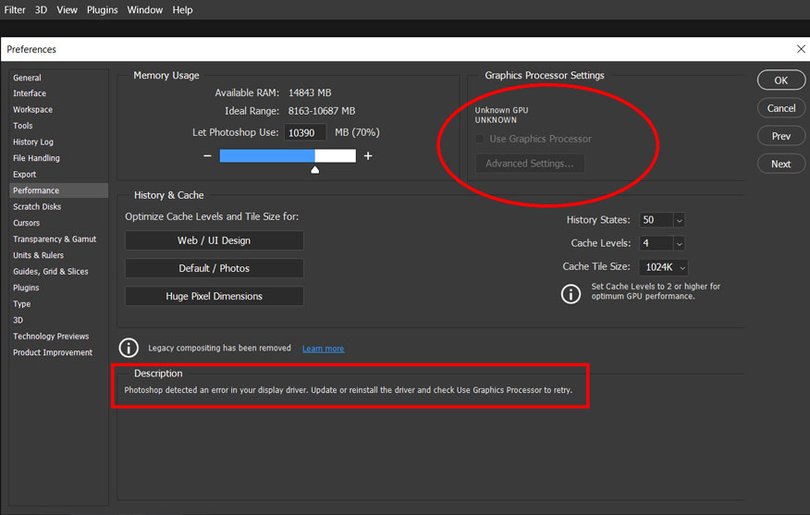Click the 'Legacy compositing has been removed' text

point(219,349)
